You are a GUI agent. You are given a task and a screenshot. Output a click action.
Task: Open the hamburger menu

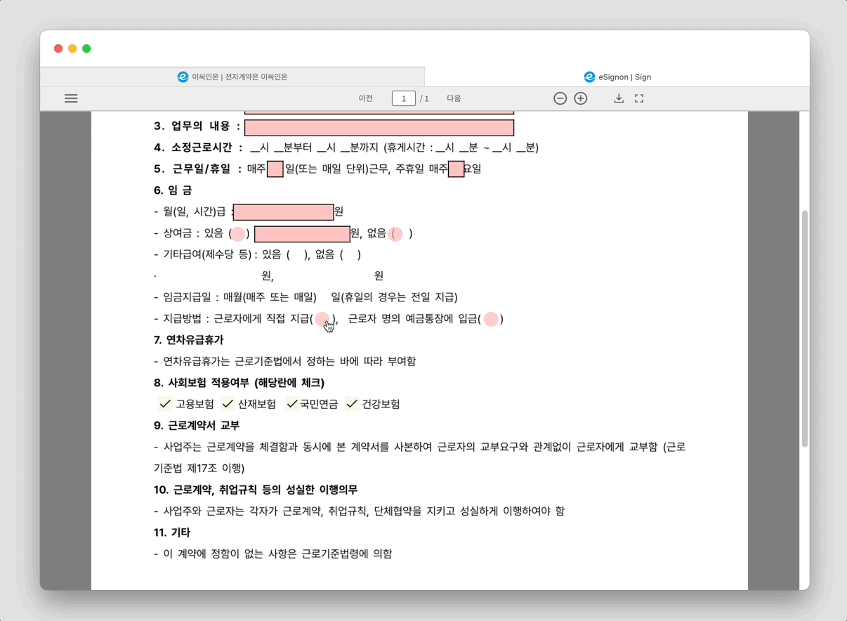click(x=71, y=98)
